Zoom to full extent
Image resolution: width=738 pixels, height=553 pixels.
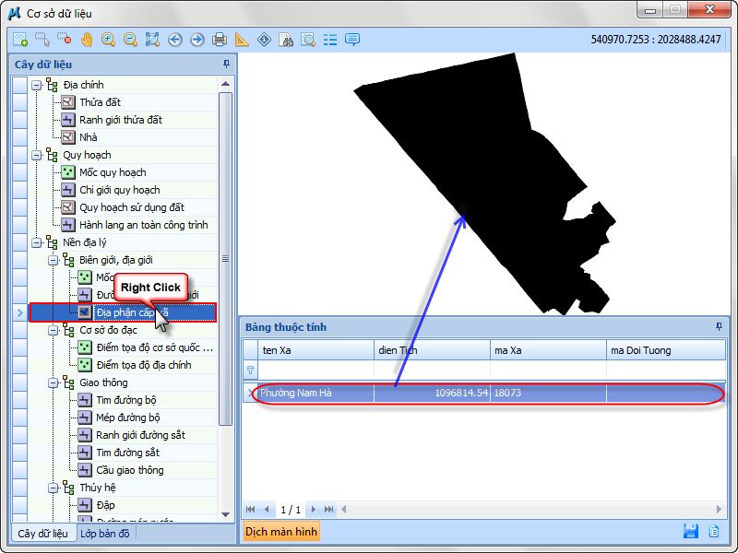pos(153,40)
